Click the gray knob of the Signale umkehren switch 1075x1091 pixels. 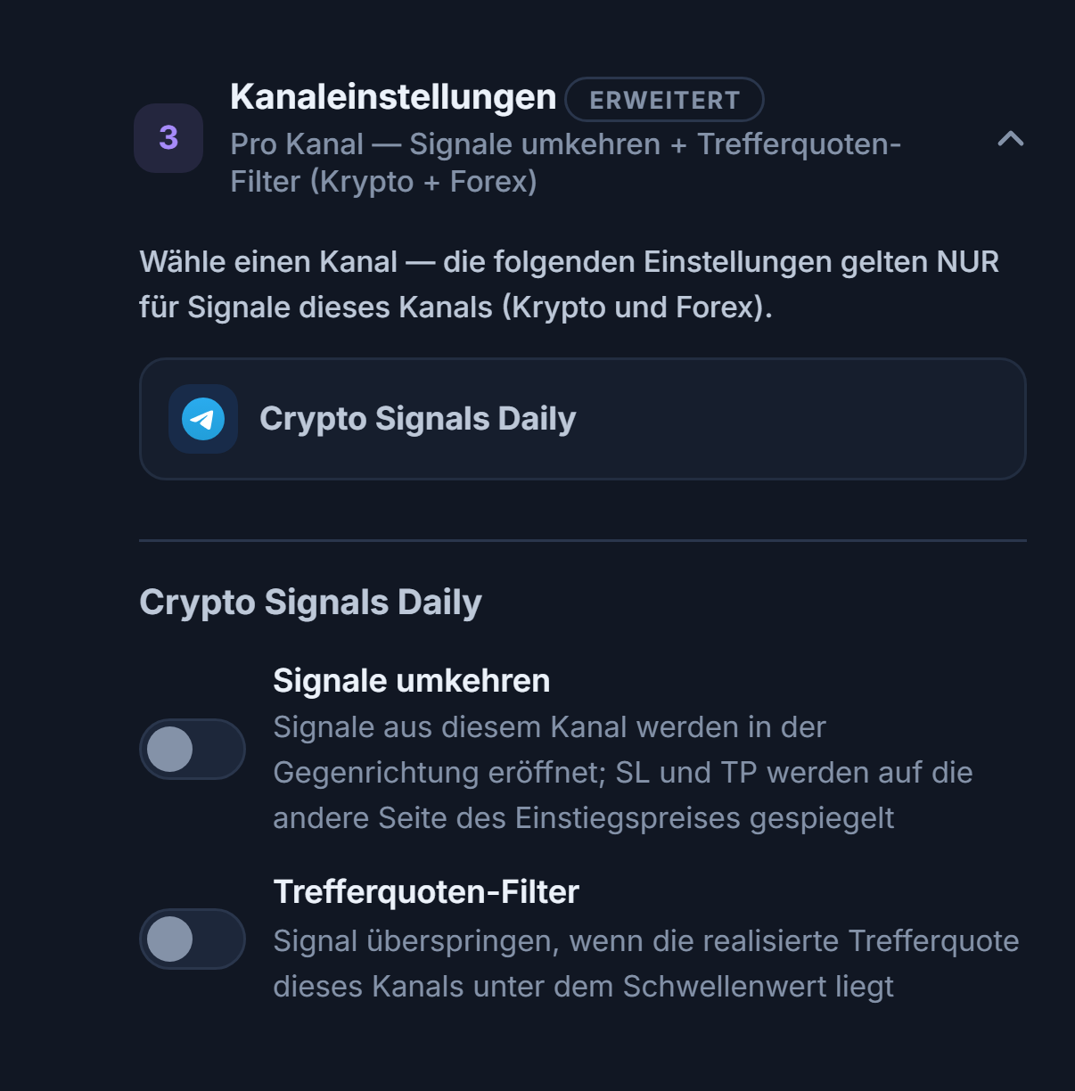(169, 749)
